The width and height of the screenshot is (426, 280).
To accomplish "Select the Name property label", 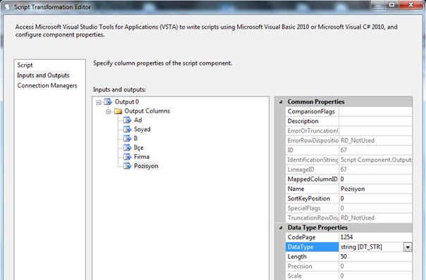I will [296, 189].
